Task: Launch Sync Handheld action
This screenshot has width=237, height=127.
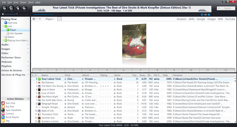Action: [x=3, y=110]
